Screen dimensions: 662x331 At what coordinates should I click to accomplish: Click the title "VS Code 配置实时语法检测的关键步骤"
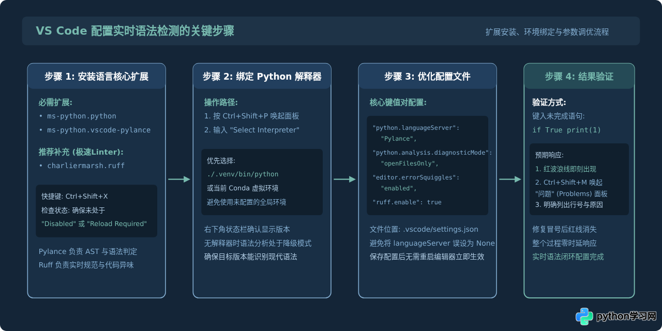[x=135, y=31]
